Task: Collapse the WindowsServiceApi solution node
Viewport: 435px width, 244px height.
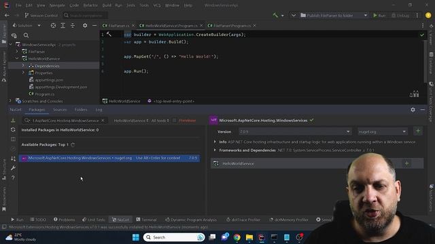Action: tap(11, 45)
